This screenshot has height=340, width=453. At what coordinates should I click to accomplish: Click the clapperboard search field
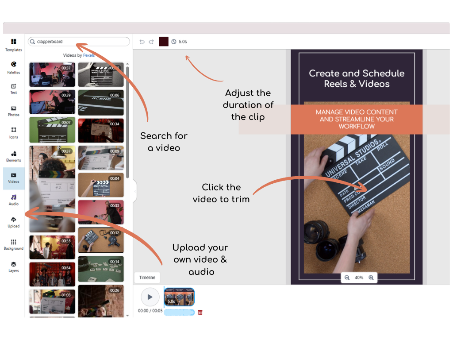pyautogui.click(x=79, y=42)
